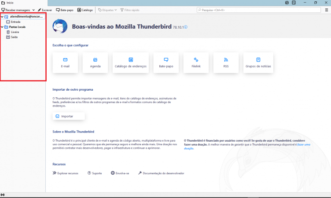Screen dimensions: 331x198
Task: Click the Receber mensagens button
Action: pos(16,10)
